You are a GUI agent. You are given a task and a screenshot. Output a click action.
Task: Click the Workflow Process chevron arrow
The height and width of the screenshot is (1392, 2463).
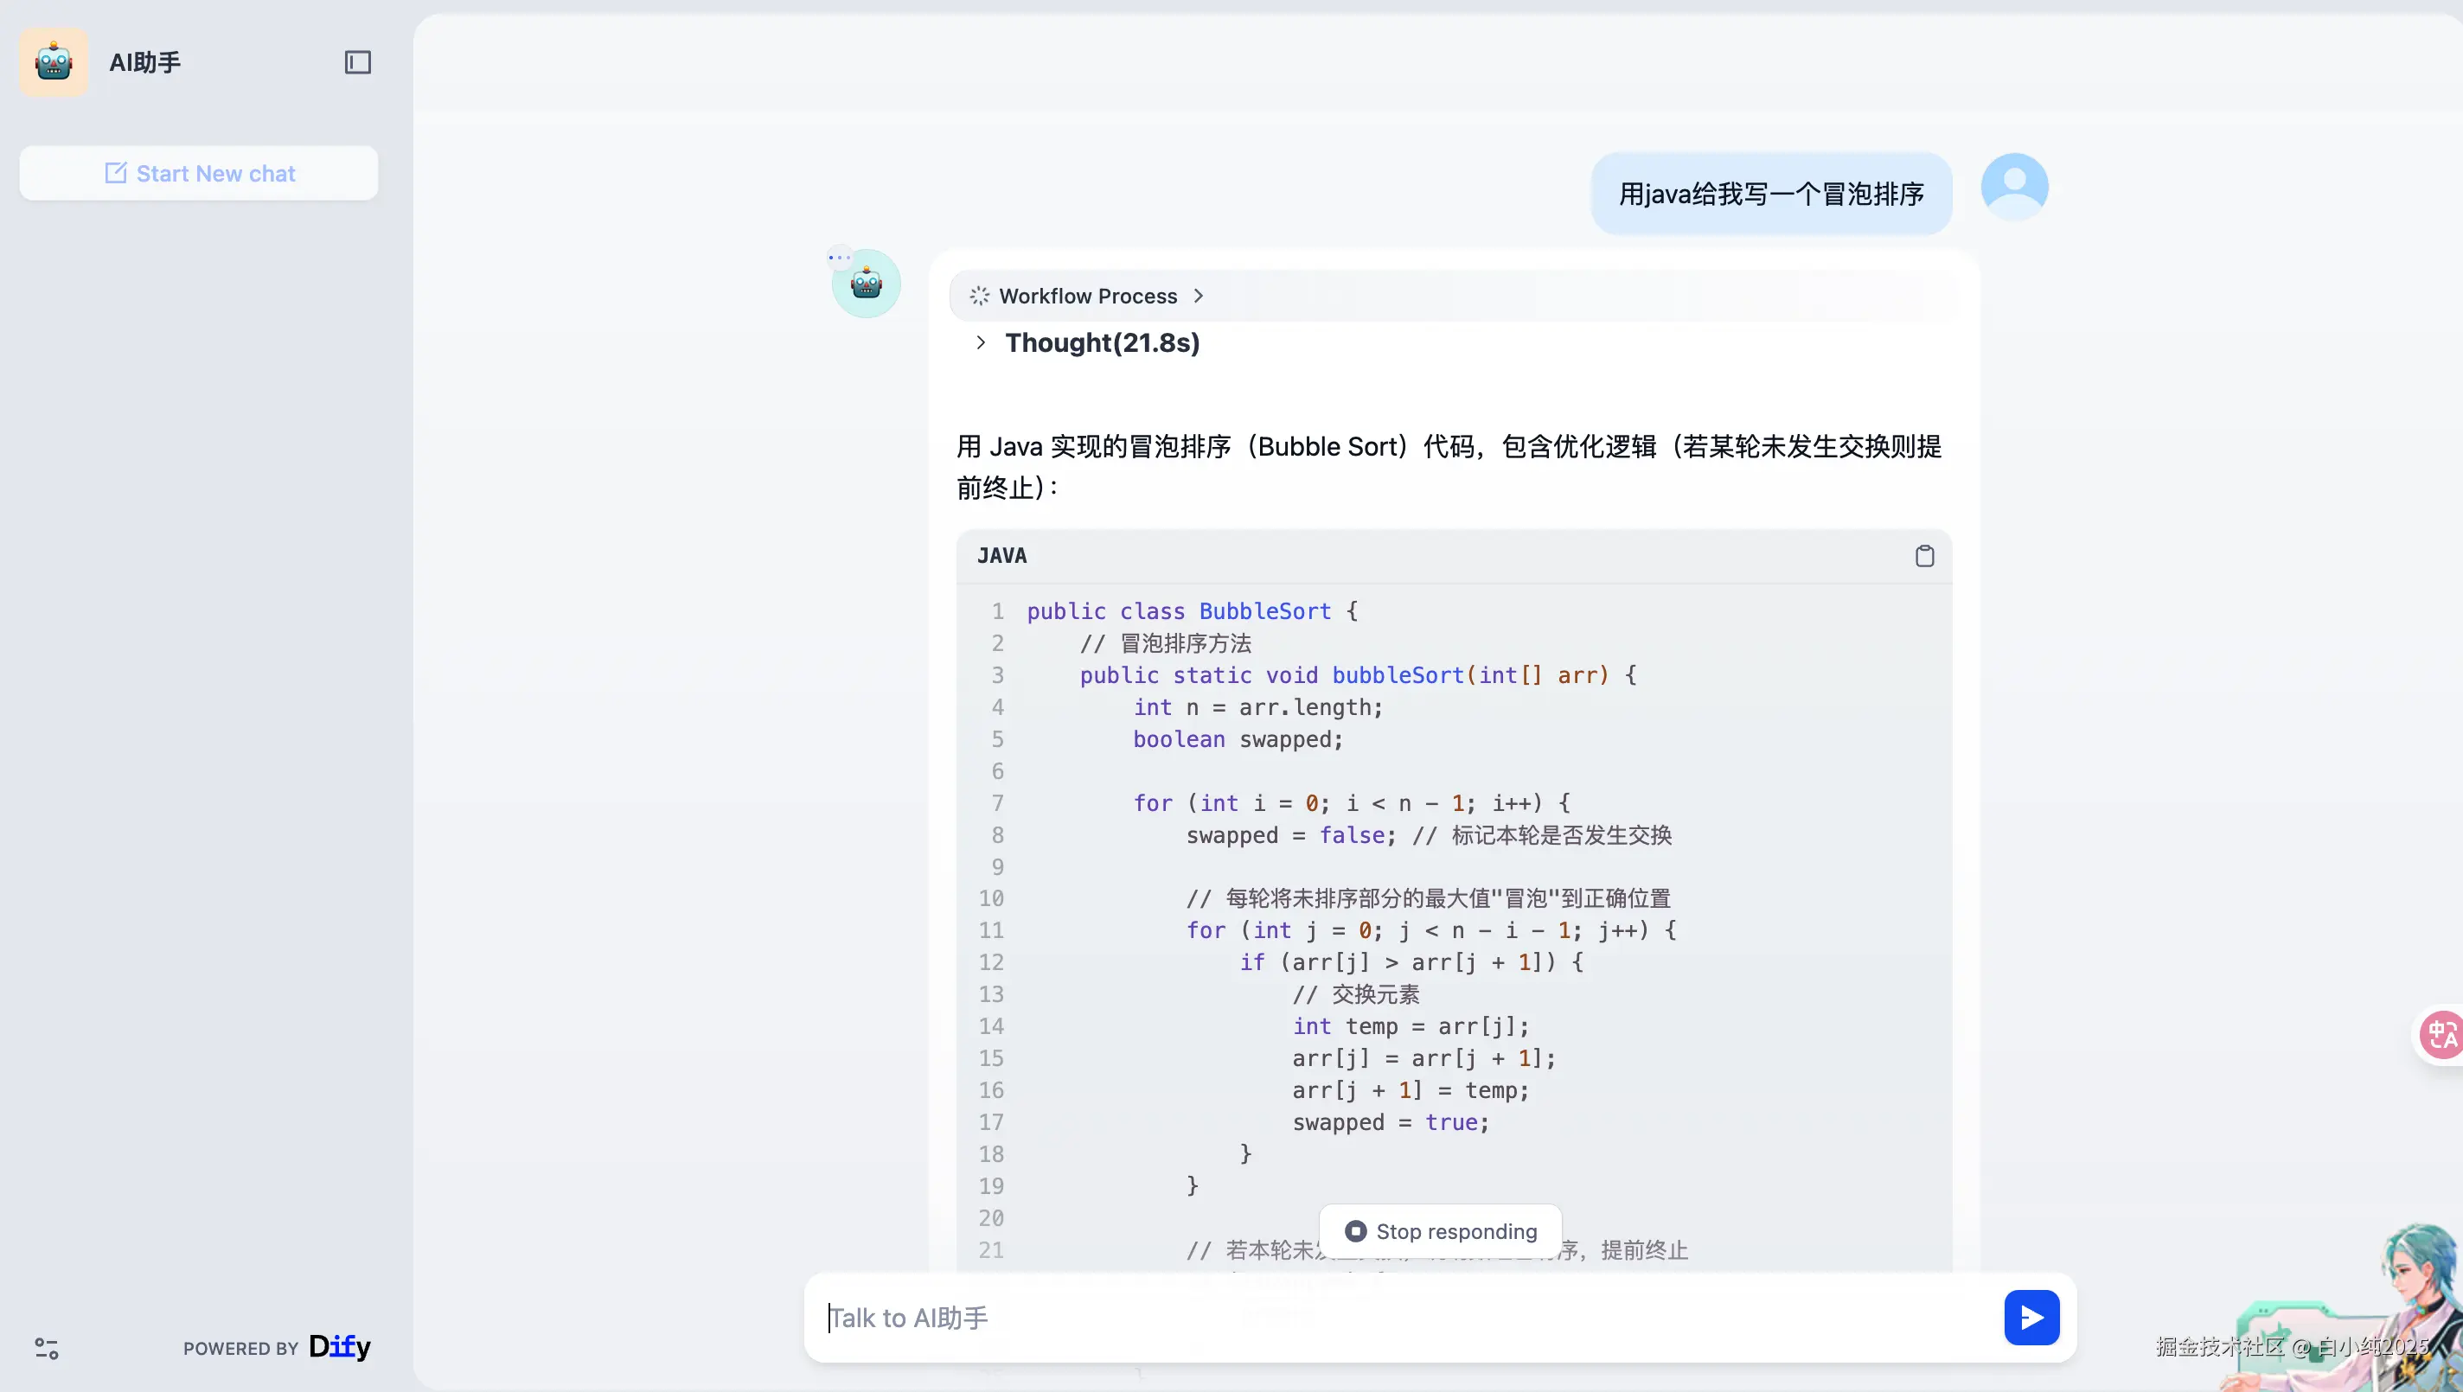[1198, 297]
